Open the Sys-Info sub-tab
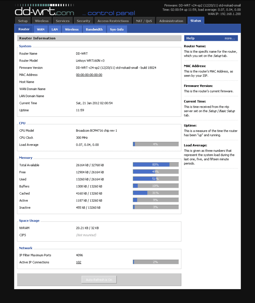This screenshot has height=303, width=255. pos(117,29)
